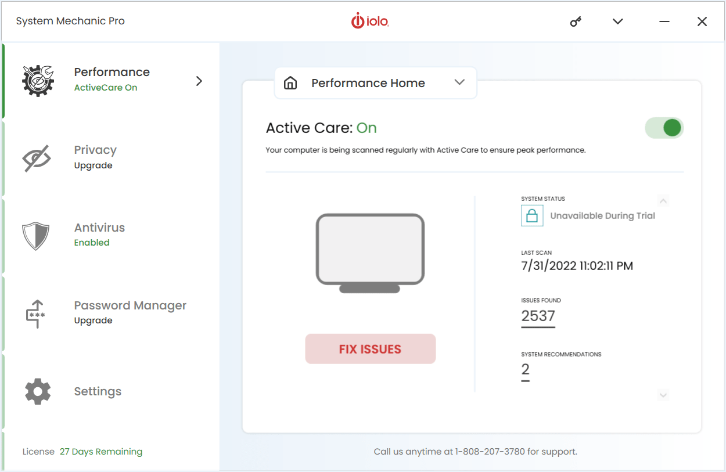Open the Antivirus section

tap(111, 236)
